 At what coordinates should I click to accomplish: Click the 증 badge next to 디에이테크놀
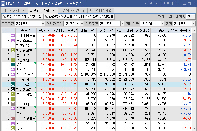[x=12, y=36]
